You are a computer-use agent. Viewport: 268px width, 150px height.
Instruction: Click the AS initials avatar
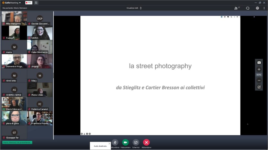click(14, 90)
